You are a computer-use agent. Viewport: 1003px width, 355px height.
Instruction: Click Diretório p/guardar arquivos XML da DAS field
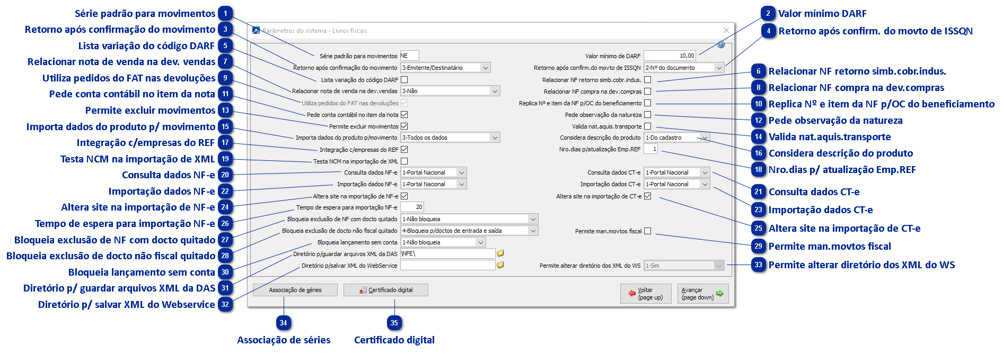click(x=447, y=254)
